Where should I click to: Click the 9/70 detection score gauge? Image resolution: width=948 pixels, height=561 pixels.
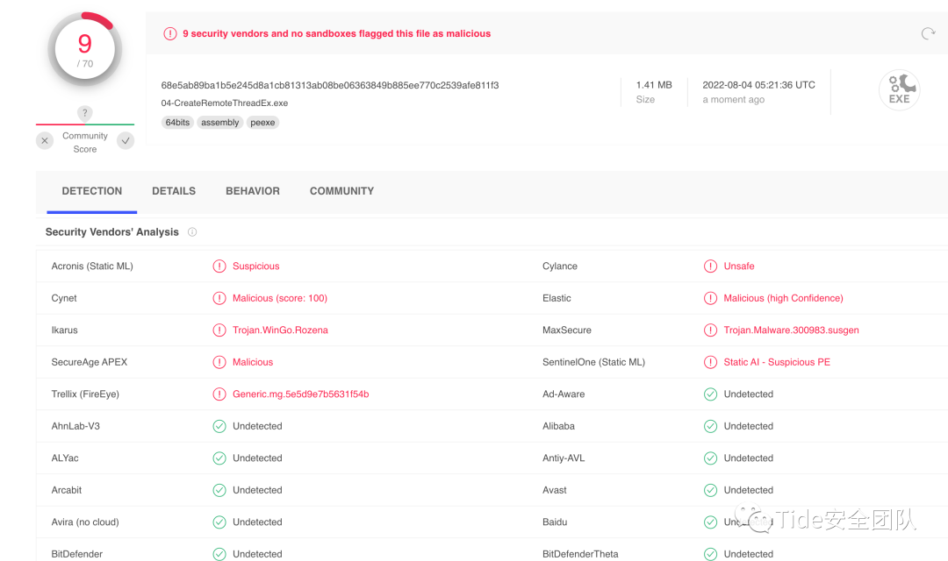84,49
